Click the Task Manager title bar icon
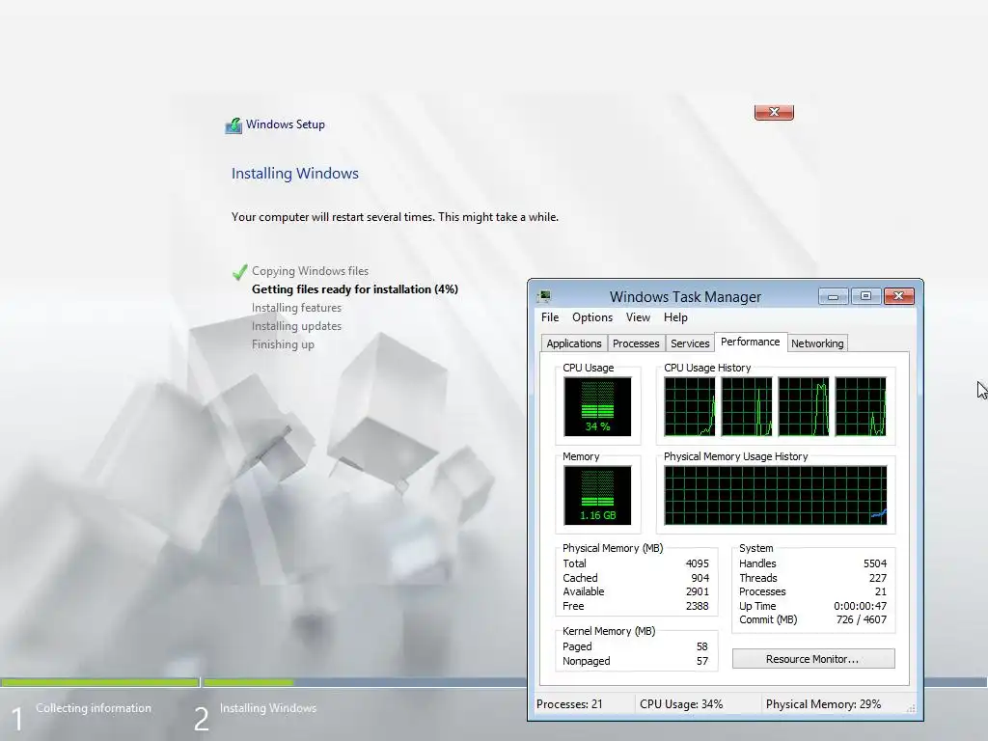The width and height of the screenshot is (988, 741). [544, 296]
